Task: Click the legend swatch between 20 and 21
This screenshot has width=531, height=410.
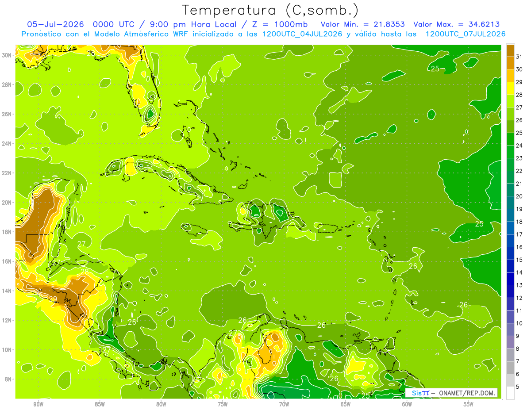Action: point(510,190)
